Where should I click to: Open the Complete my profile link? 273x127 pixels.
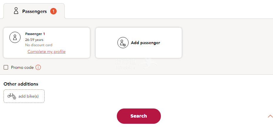[x=46, y=52]
